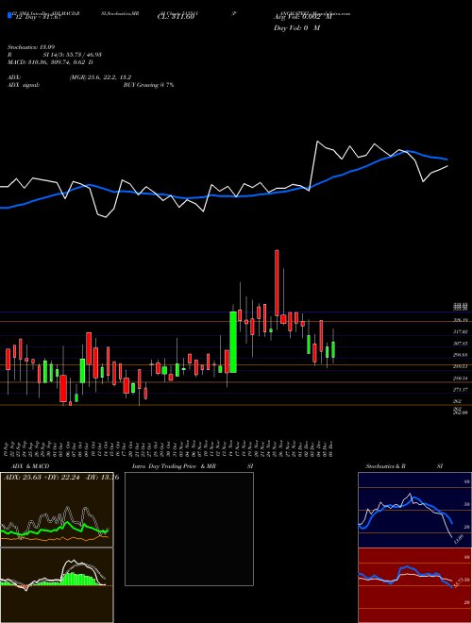The height and width of the screenshot is (623, 472).
Task: Click the large green breakout candlestick
Action: 233,342
